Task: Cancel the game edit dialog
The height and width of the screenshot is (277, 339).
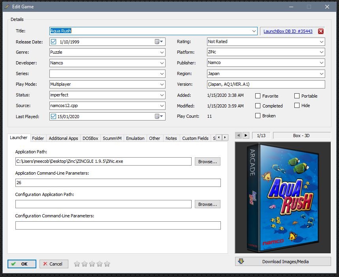Action: pyautogui.click(x=54, y=264)
